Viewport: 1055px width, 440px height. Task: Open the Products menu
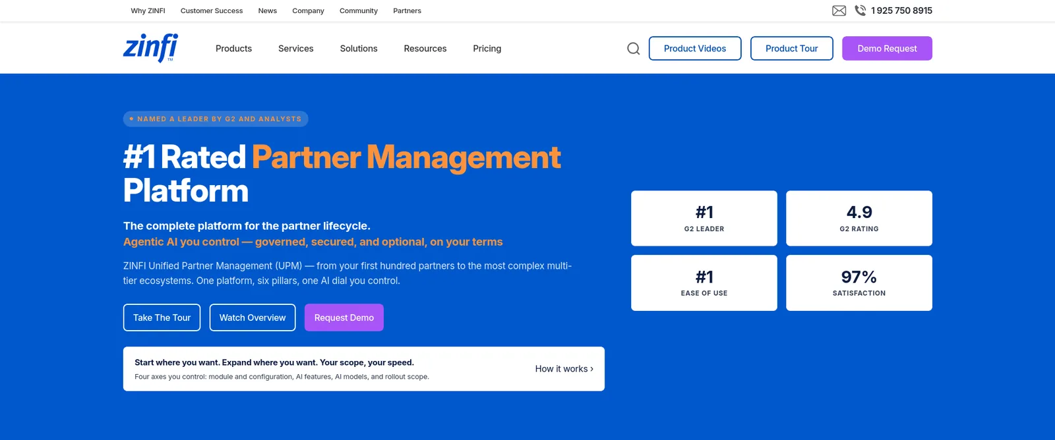pyautogui.click(x=233, y=49)
